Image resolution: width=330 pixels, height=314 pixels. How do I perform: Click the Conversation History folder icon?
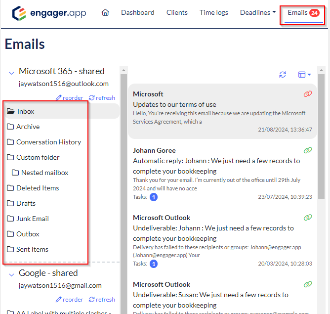point(10,142)
